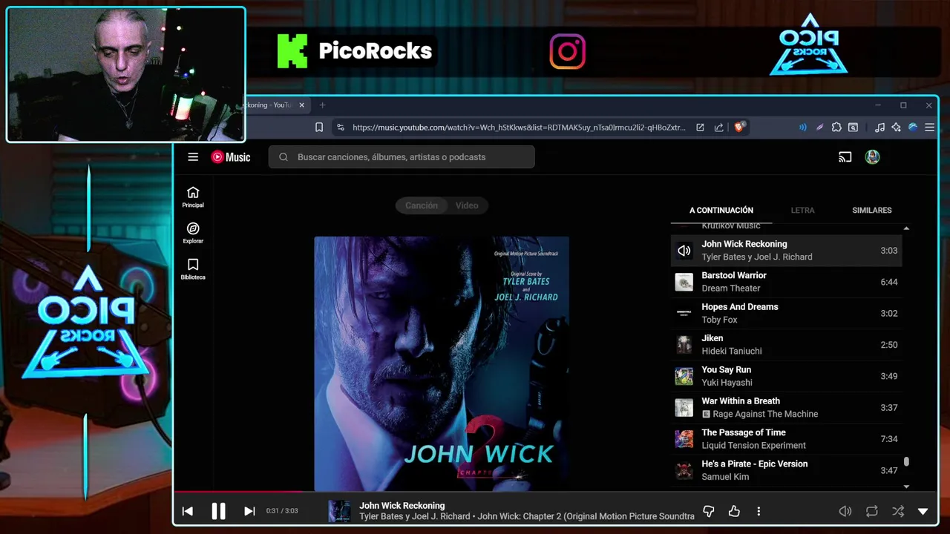Viewport: 950px width, 534px height.
Task: Open Brave Shields lion icon
Action: click(x=738, y=128)
